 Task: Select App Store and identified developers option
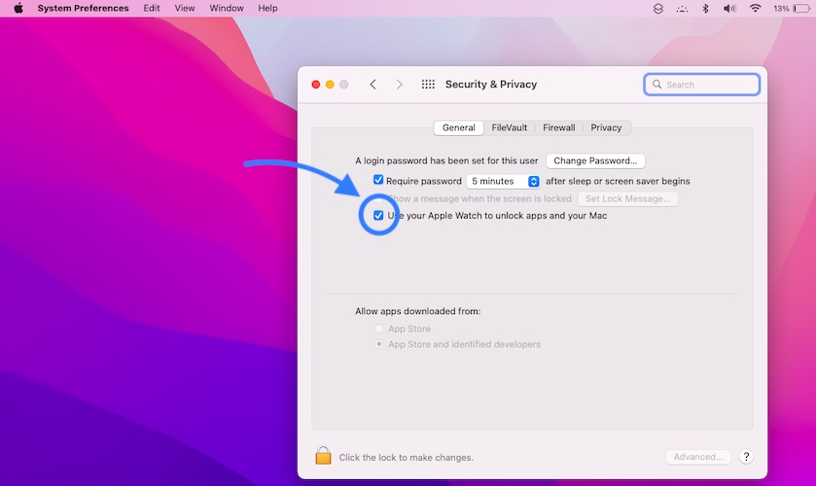(379, 344)
